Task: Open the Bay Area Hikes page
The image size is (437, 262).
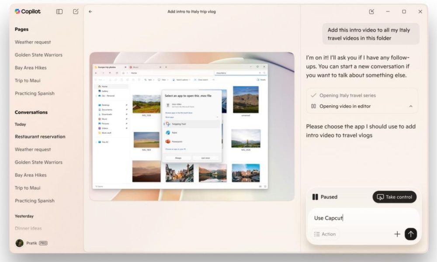Action: click(31, 68)
